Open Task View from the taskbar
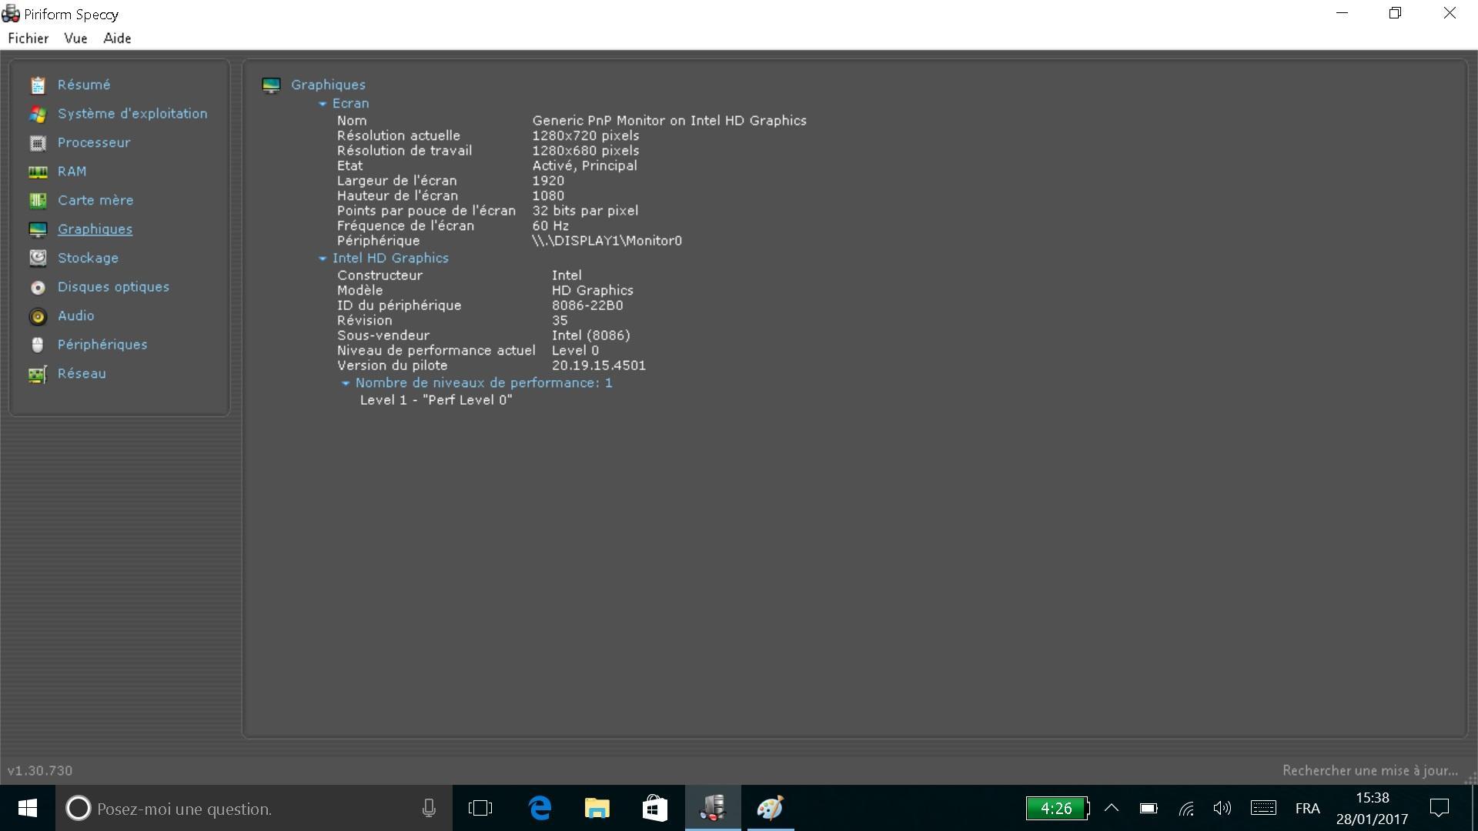 point(480,808)
